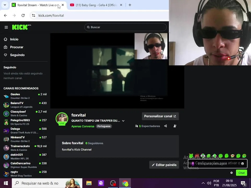Open OBS Studio from taskbar
This screenshot has height=188, width=251.
(x=113, y=183)
